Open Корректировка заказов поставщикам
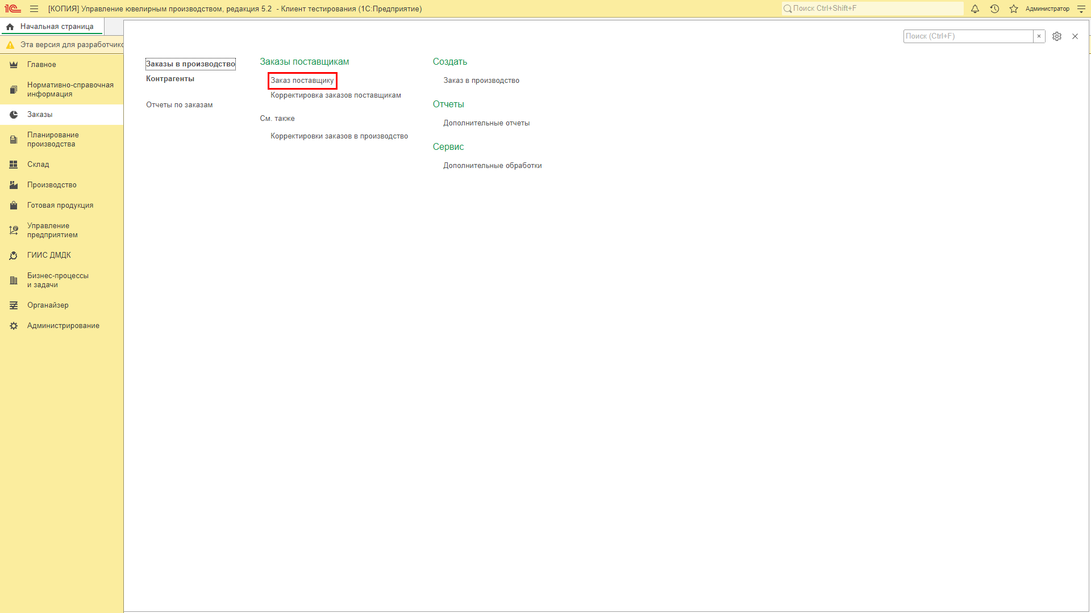Screen dimensions: 1091x613 (x=336, y=95)
